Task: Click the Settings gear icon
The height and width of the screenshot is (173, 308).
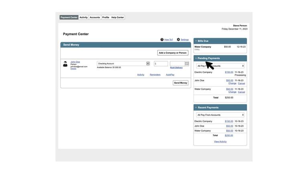Action: point(178,39)
